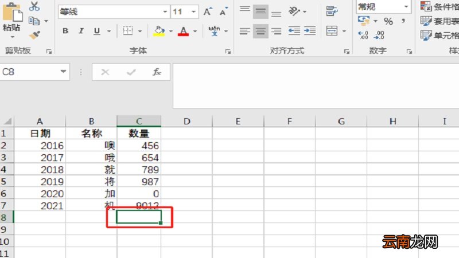
Task: Apply cell borders icon
Action: click(x=127, y=31)
